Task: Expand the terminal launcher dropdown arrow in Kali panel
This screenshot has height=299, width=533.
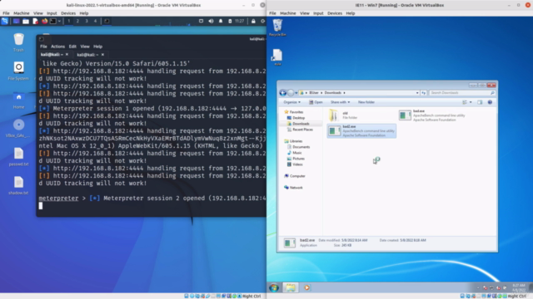Action: click(59, 21)
